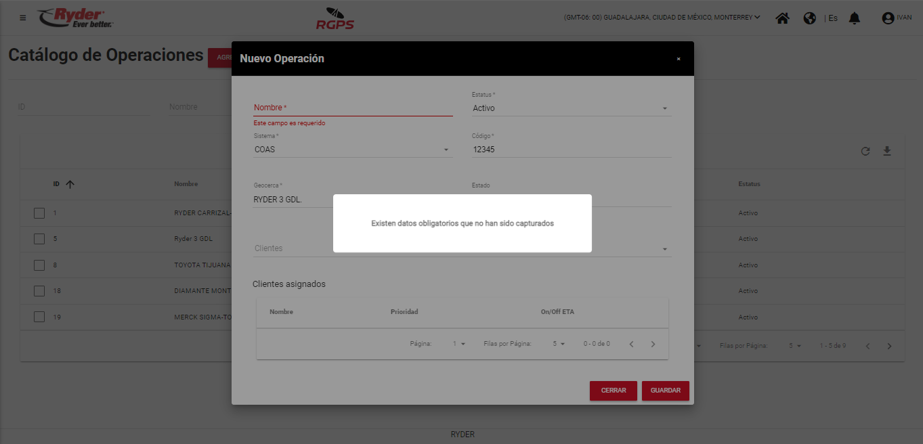
Task: Click the Nombre required input field
Action: (352, 108)
